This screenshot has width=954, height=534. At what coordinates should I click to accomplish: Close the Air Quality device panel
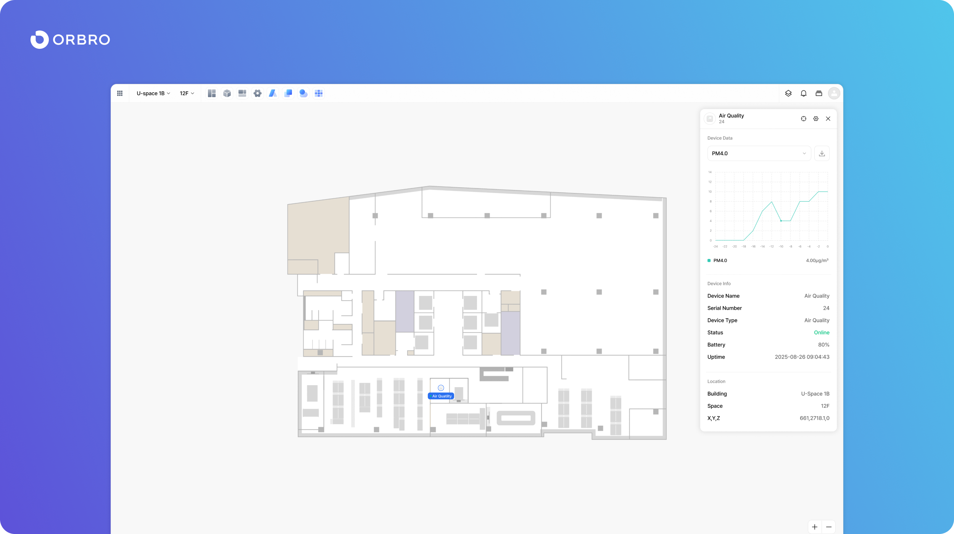828,119
